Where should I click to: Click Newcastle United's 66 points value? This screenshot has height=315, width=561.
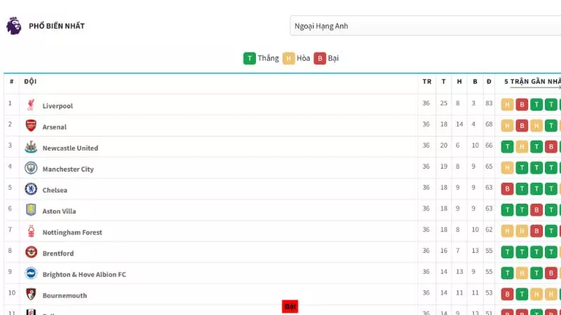click(x=489, y=146)
